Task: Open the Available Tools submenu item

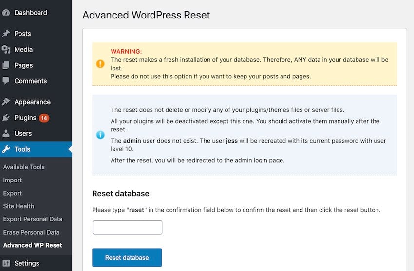Action: click(x=24, y=167)
